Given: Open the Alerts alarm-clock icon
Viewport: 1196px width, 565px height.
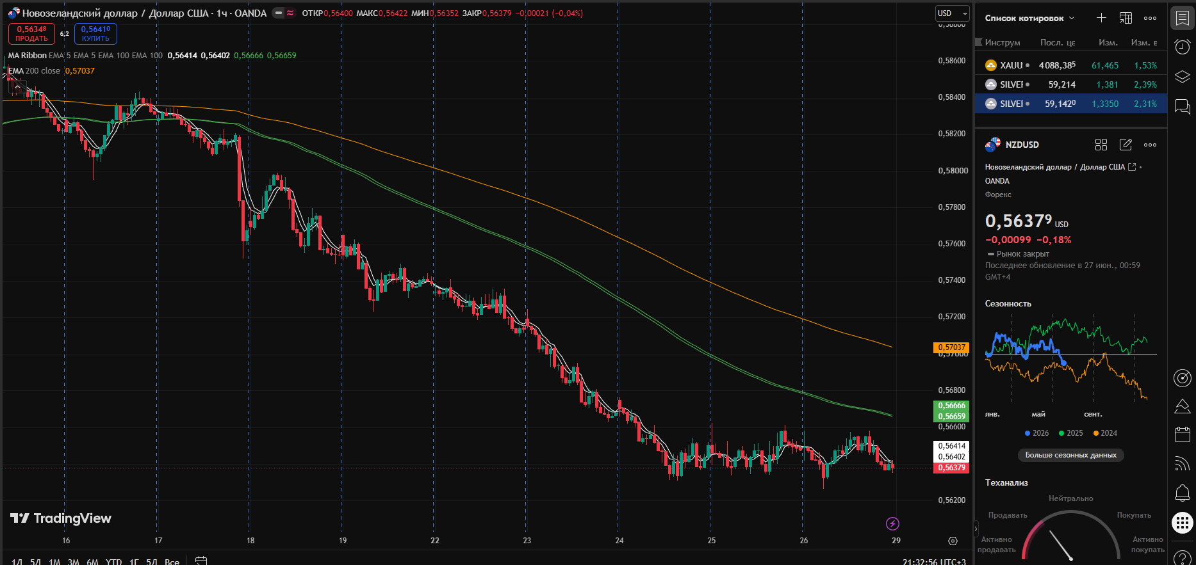Looking at the screenshot, I should tap(1182, 47).
